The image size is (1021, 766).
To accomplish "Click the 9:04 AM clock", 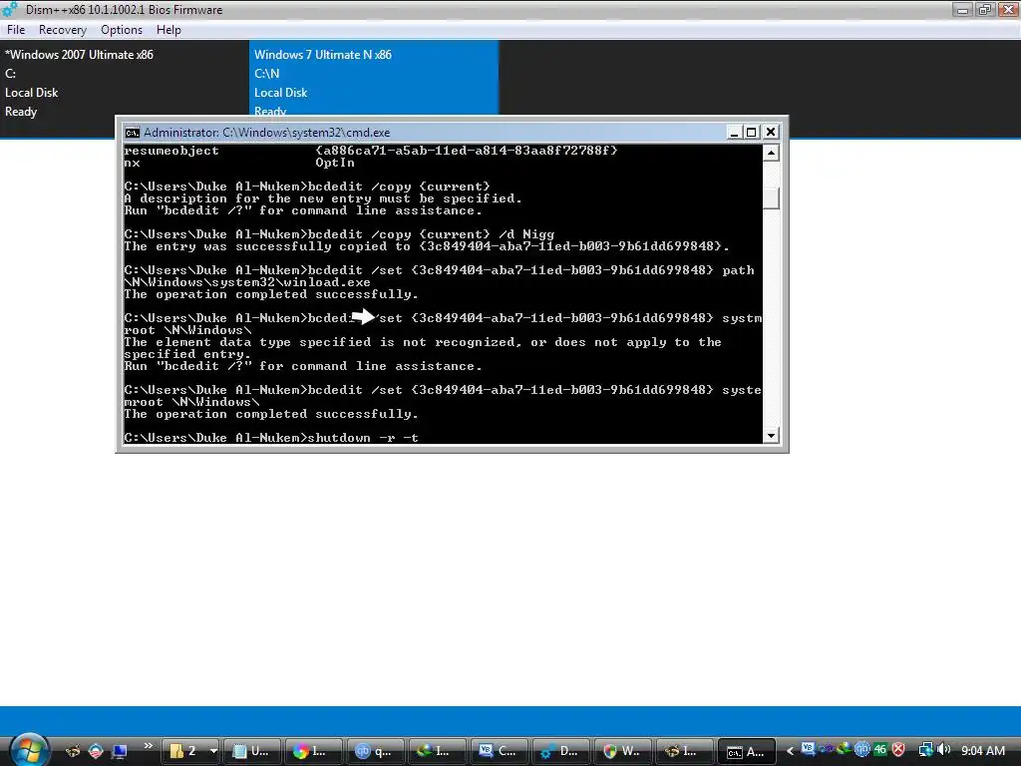I will pyautogui.click(x=983, y=751).
